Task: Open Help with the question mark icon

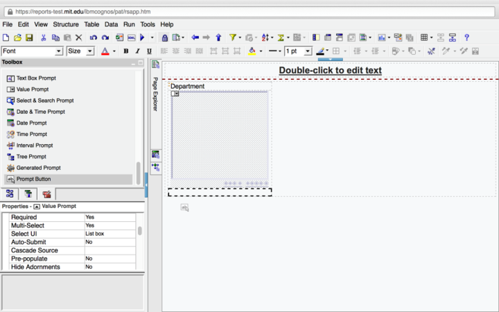Action: coord(466,37)
